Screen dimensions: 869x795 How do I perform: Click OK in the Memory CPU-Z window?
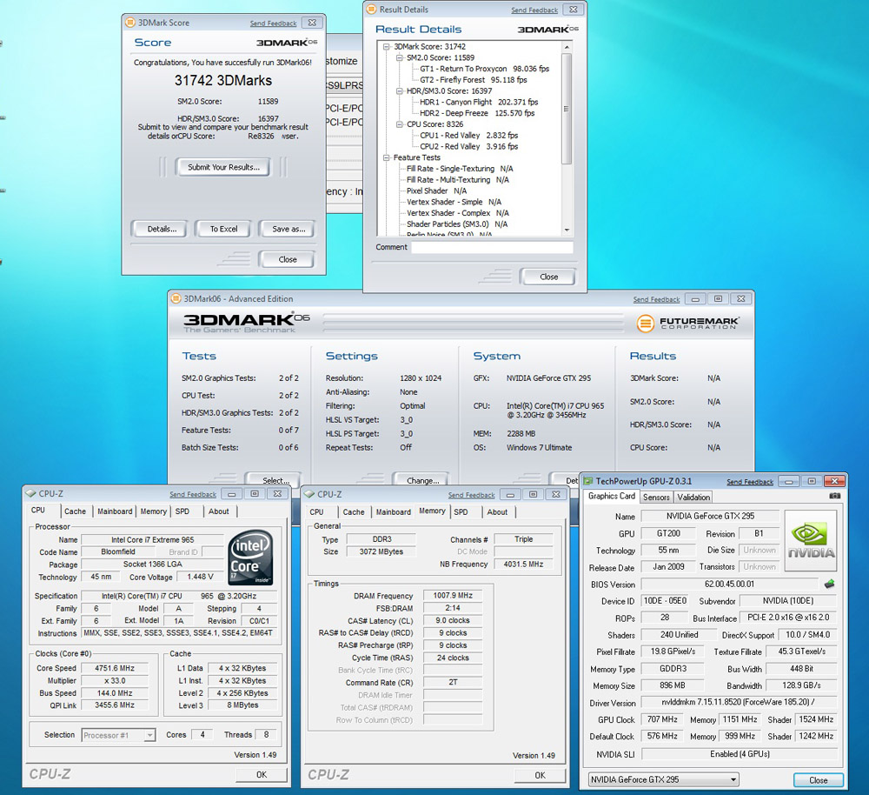[540, 775]
